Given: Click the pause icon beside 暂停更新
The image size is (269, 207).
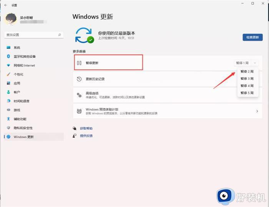Looking at the screenshot, I should click(x=79, y=63).
